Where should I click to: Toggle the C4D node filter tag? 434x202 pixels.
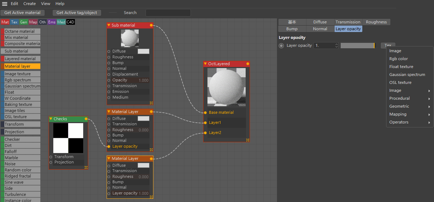tap(71, 22)
